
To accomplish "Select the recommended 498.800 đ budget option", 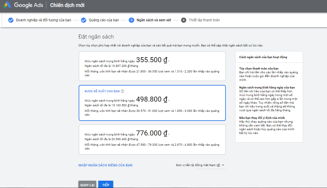I will (x=152, y=103).
